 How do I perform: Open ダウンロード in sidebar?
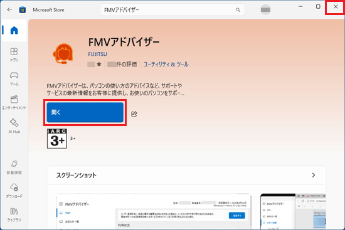pyautogui.click(x=14, y=191)
